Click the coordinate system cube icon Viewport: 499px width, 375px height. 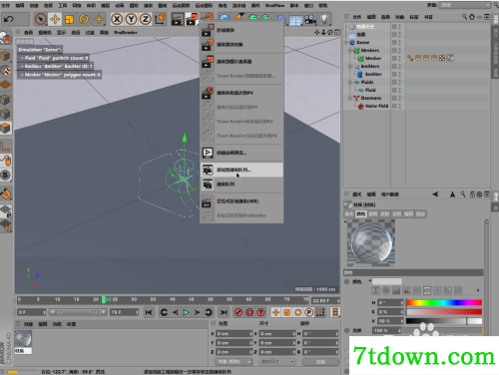click(x=160, y=19)
